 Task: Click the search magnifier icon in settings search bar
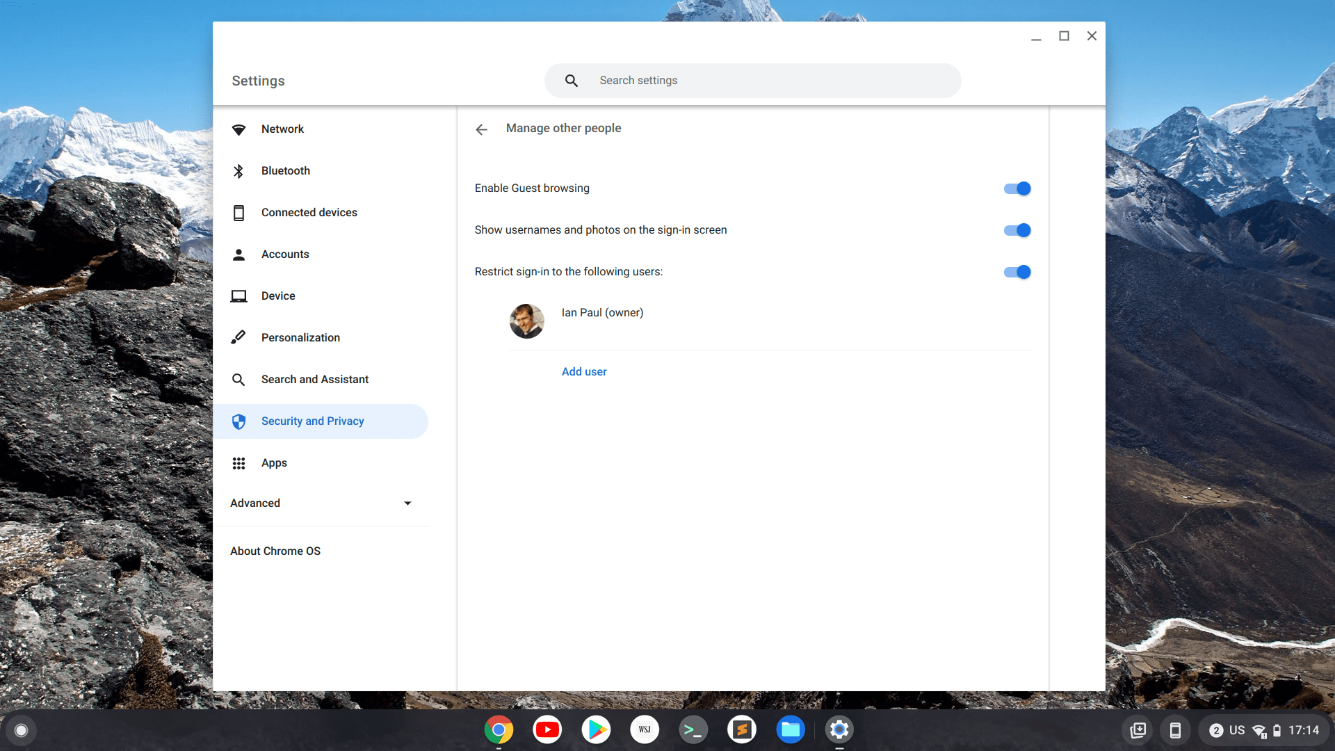point(572,81)
